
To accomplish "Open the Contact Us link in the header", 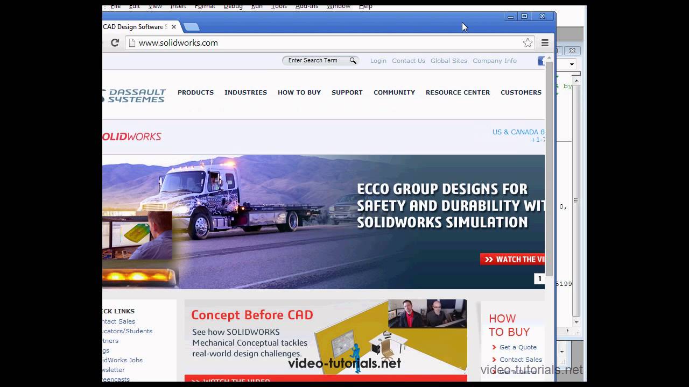I will pyautogui.click(x=409, y=61).
